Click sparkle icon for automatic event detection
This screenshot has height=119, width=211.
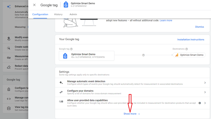click(61, 83)
